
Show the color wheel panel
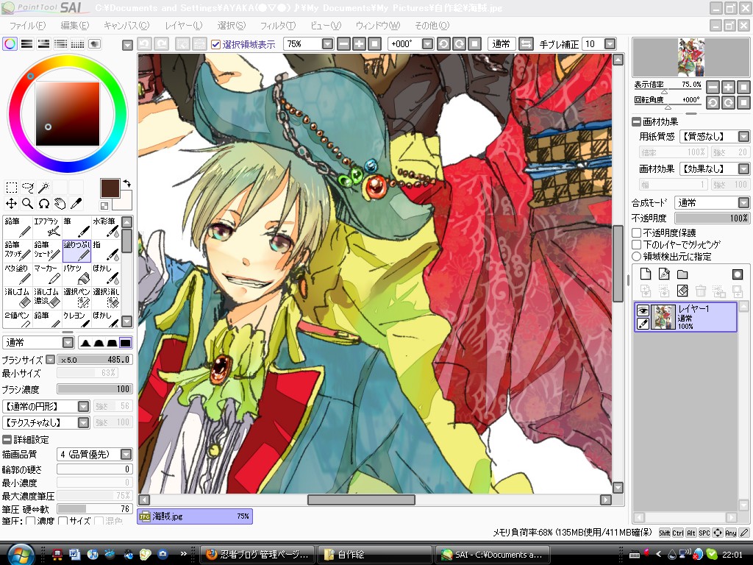(x=10, y=44)
